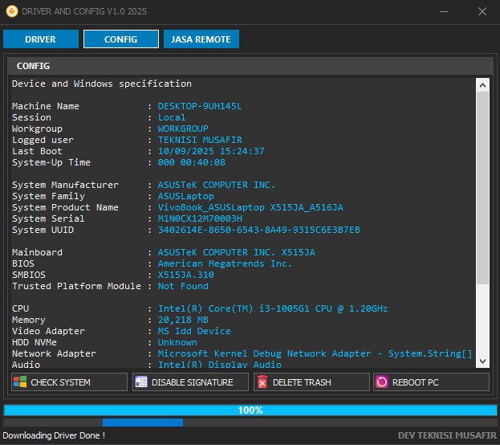The width and height of the screenshot is (500, 445).
Task: Click the 'Trusted Platform Module' label
Action: pos(76,286)
